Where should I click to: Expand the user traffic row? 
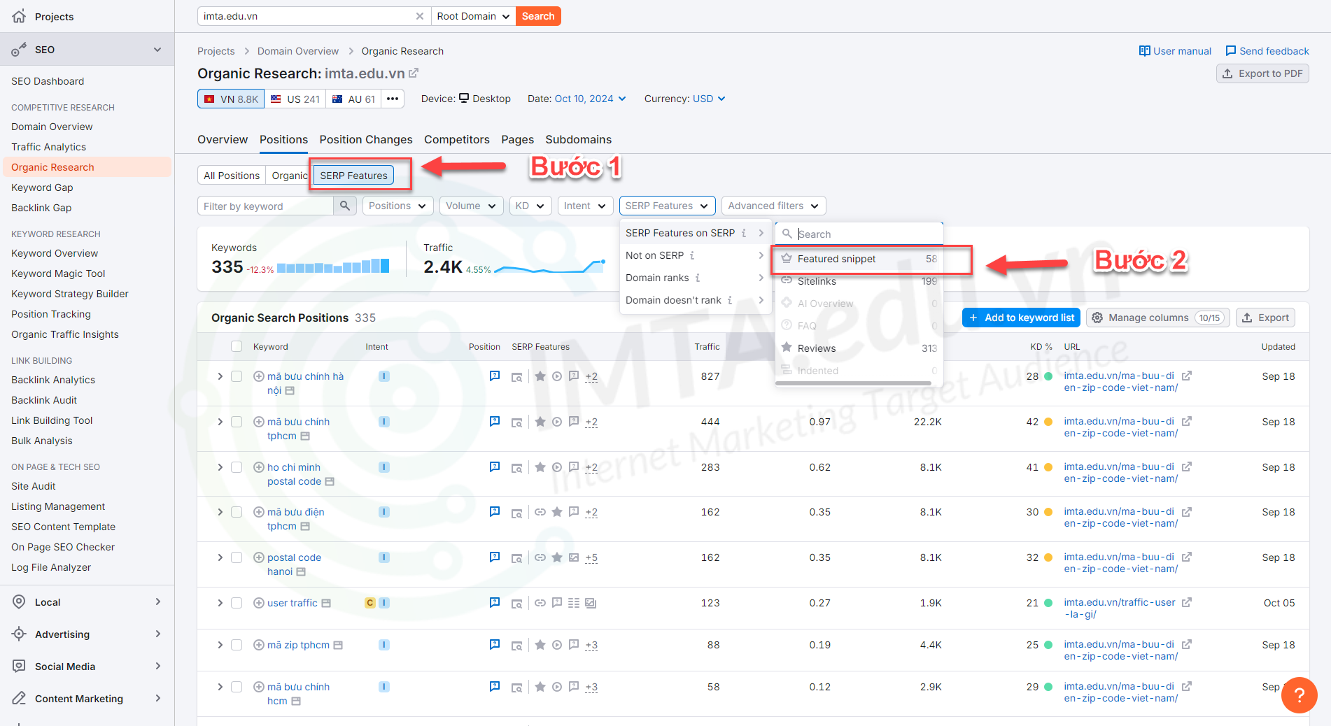(x=220, y=603)
